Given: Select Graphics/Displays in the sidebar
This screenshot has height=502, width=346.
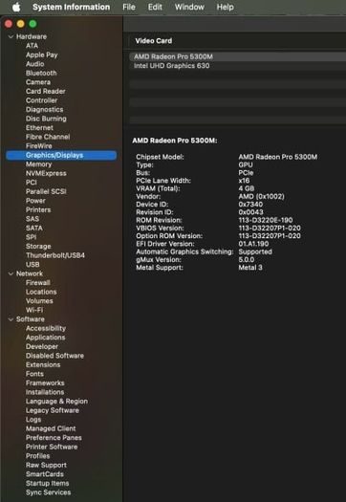Looking at the screenshot, I should (x=61, y=155).
